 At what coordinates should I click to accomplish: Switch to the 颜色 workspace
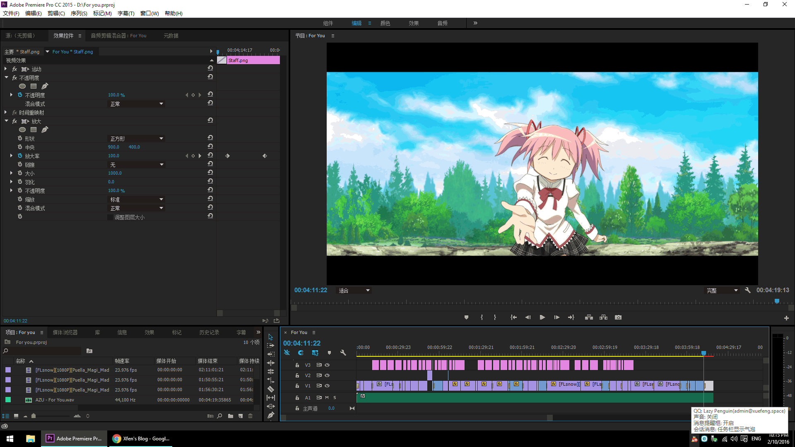click(385, 23)
